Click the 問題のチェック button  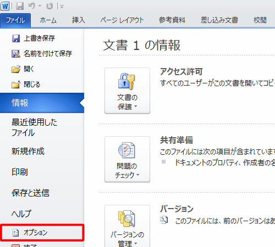click(x=127, y=159)
